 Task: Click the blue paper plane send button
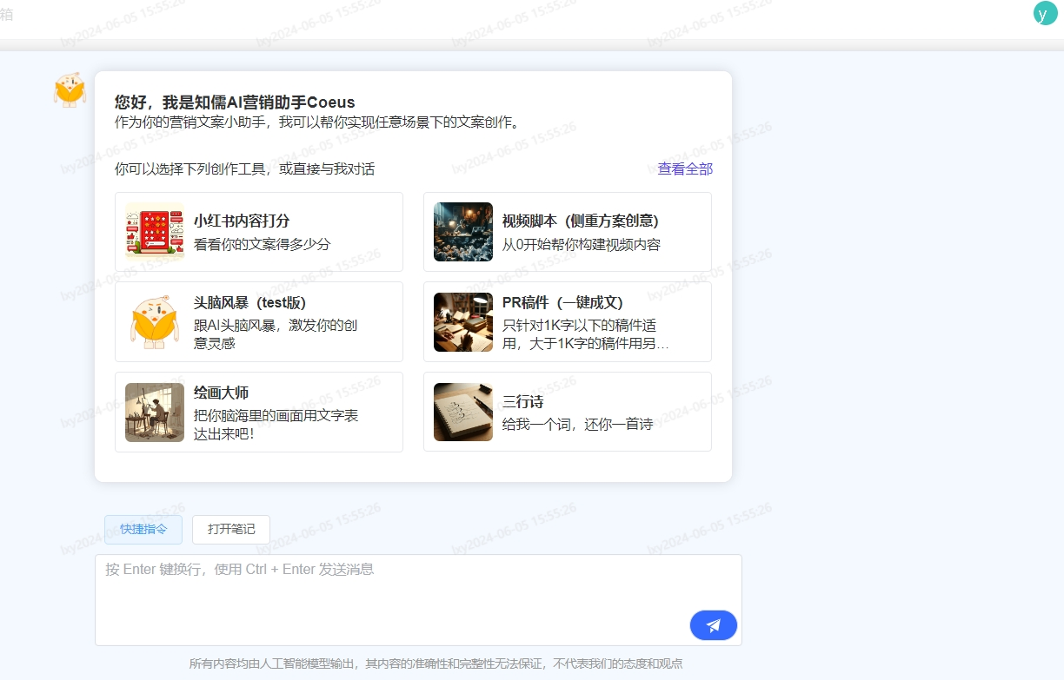713,625
